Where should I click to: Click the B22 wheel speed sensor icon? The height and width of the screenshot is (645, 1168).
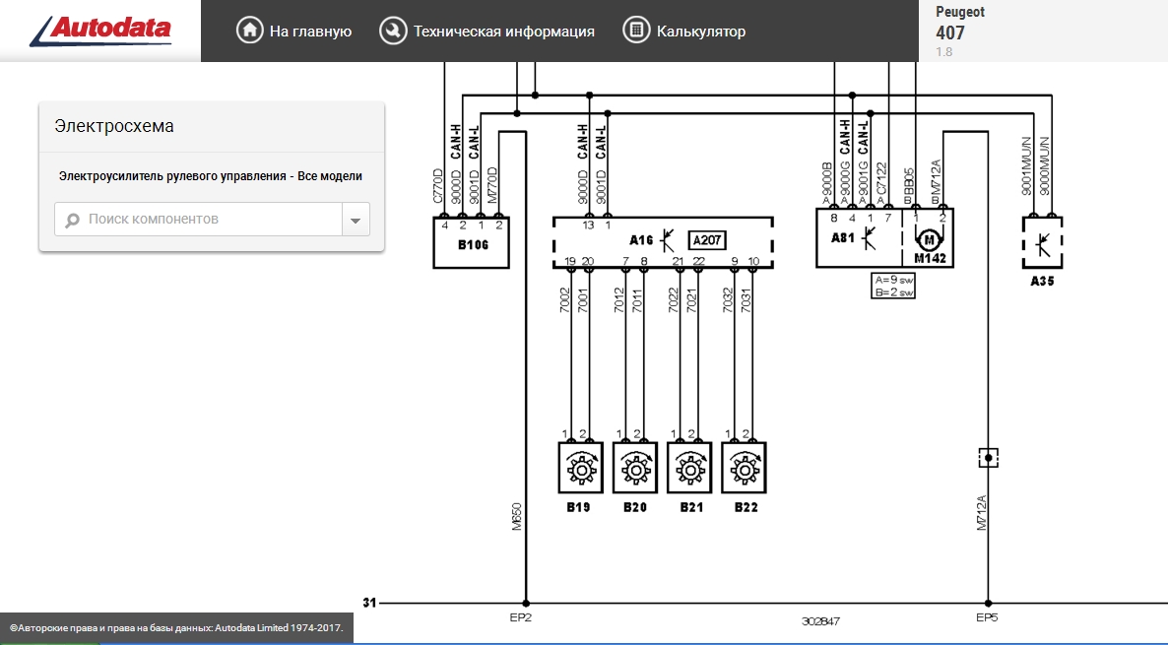coord(744,468)
